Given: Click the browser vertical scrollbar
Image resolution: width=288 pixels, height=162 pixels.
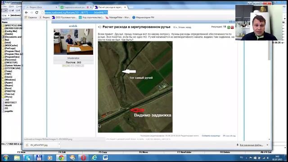Looking at the screenshot, I should pyautogui.click(x=269, y=50).
